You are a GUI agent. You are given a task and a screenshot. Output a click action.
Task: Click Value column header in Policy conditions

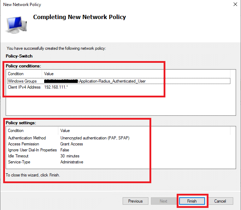point(49,74)
